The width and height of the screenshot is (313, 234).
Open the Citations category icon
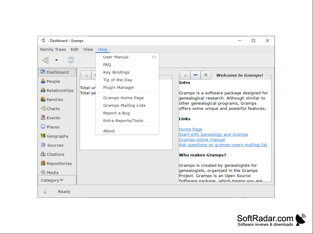click(43, 154)
